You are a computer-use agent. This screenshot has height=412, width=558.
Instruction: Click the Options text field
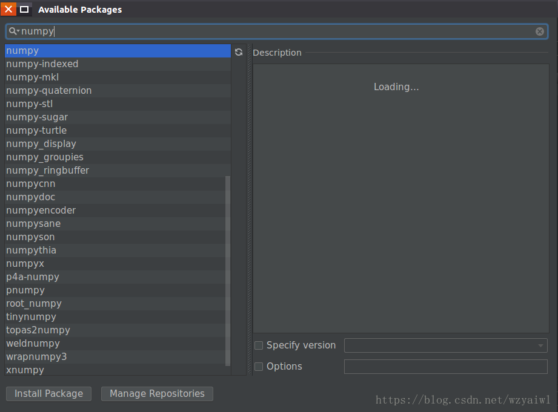pos(445,367)
